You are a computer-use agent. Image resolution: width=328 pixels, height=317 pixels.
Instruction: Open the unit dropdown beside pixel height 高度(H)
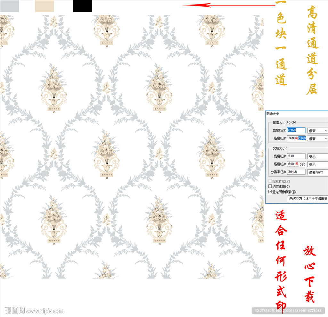tap(317, 138)
